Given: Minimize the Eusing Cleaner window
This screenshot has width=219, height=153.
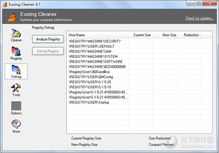Looking at the screenshot, I should click(x=191, y=3).
